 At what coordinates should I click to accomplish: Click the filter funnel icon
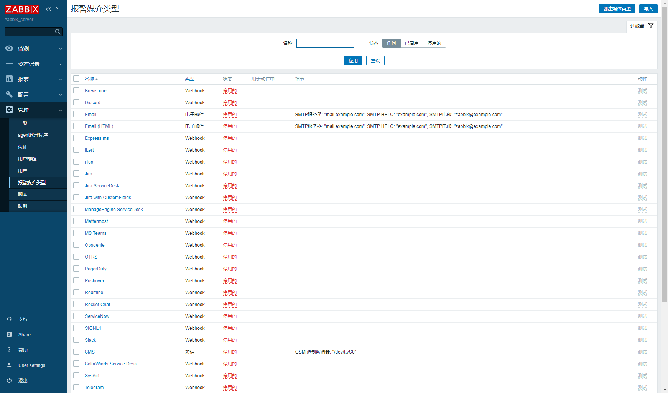tap(651, 26)
